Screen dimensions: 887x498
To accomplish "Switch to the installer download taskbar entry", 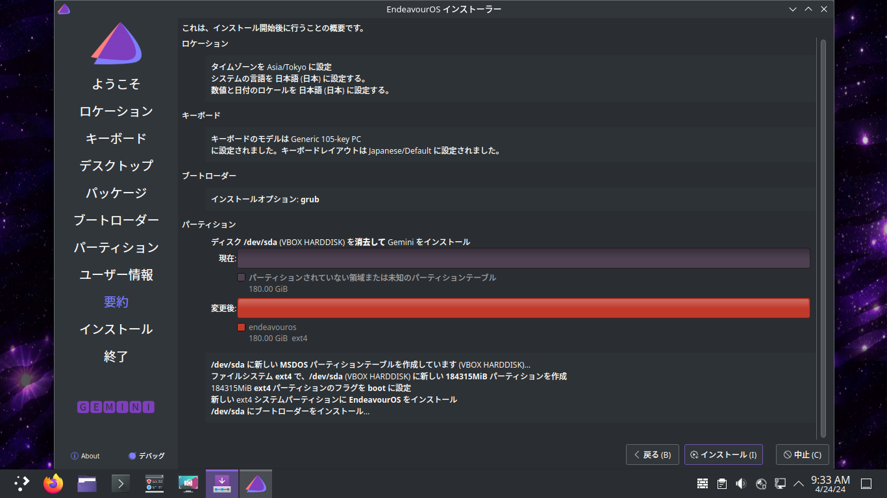I will pyautogui.click(x=222, y=483).
